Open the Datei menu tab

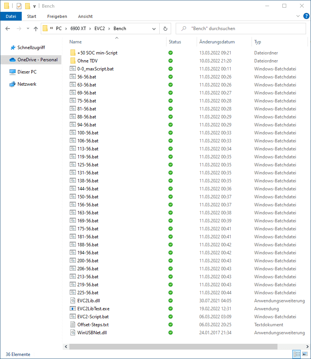coord(11,16)
